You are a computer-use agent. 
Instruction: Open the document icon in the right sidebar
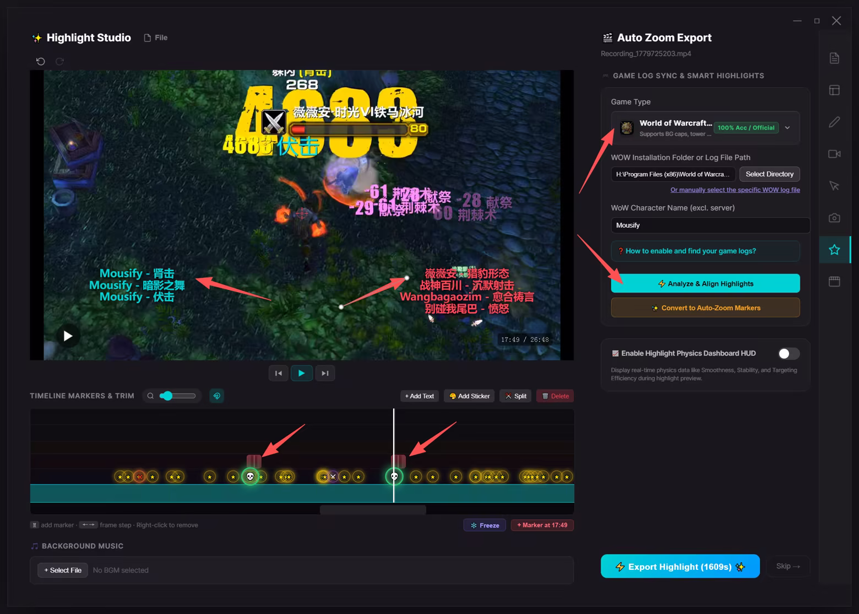[834, 58]
